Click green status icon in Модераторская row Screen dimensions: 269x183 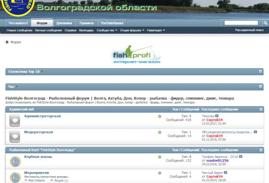click(160, 132)
